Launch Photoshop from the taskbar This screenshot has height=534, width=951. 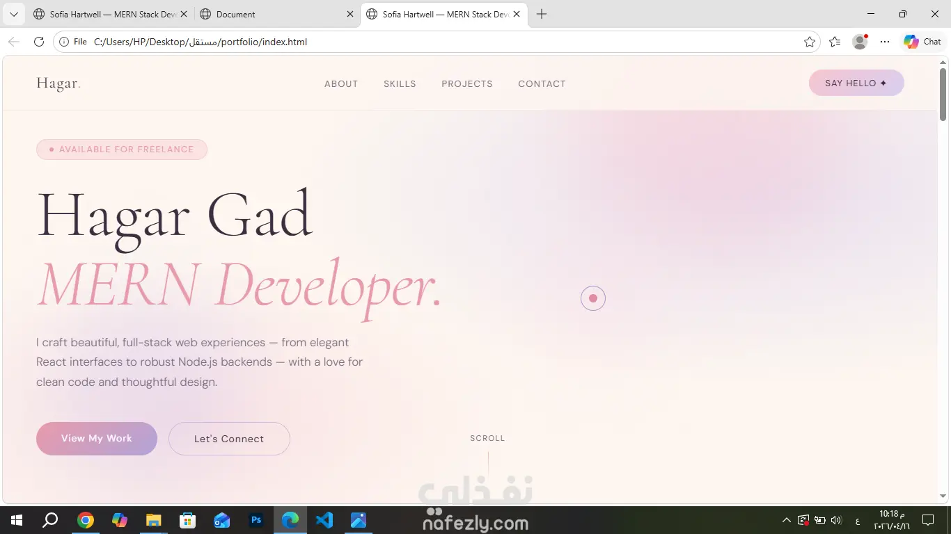pyautogui.click(x=256, y=520)
